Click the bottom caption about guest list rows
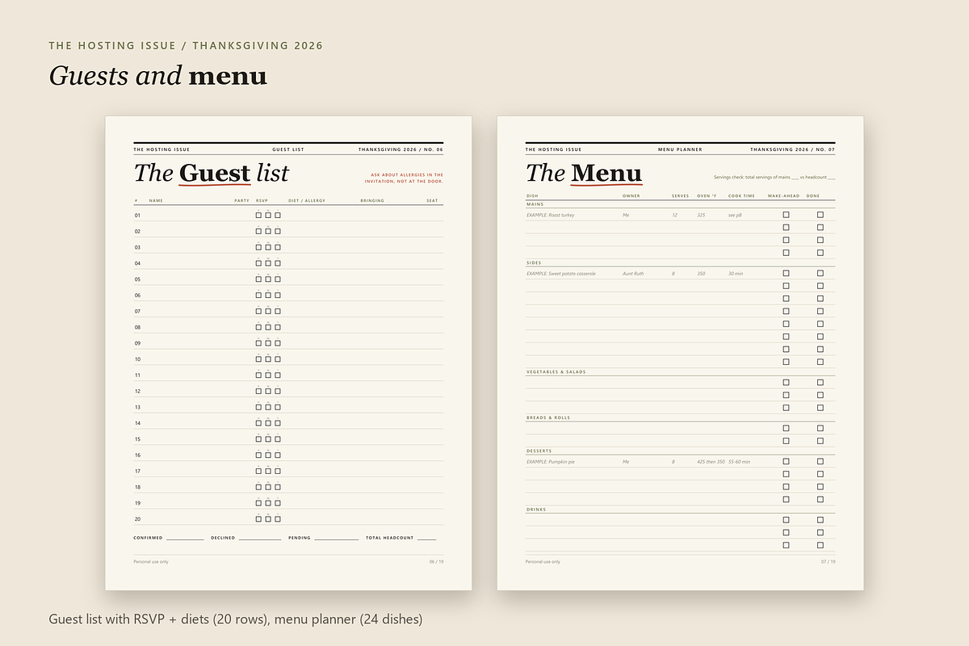This screenshot has width=969, height=646. (x=235, y=620)
